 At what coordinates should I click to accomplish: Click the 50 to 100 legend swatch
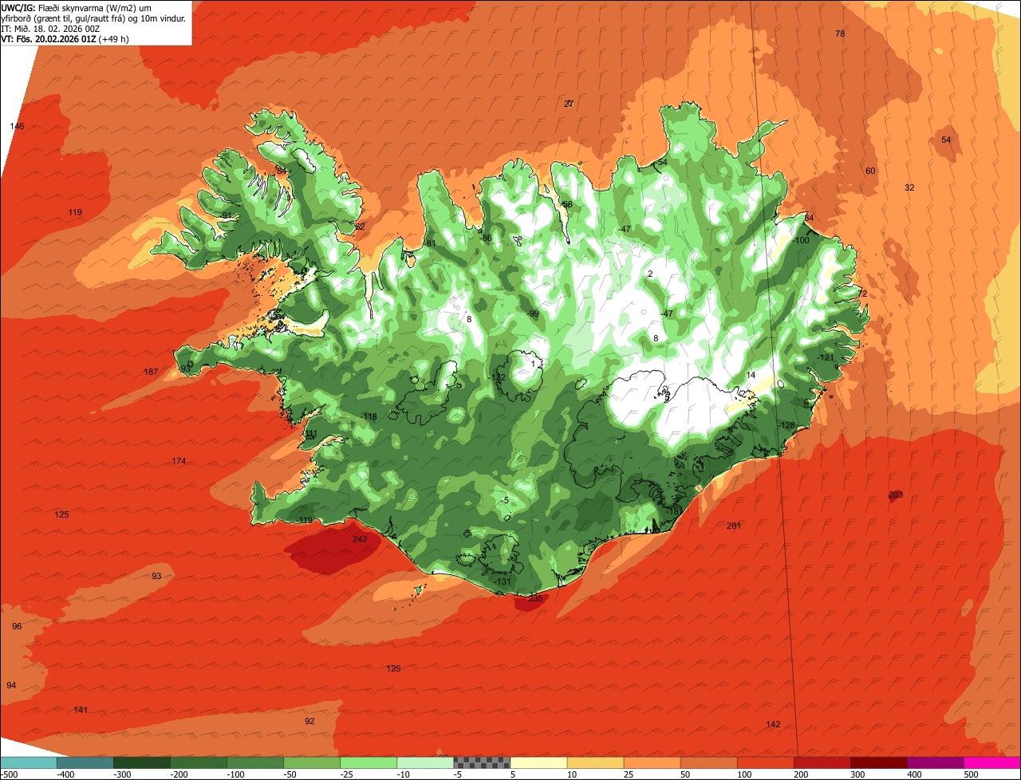708,762
